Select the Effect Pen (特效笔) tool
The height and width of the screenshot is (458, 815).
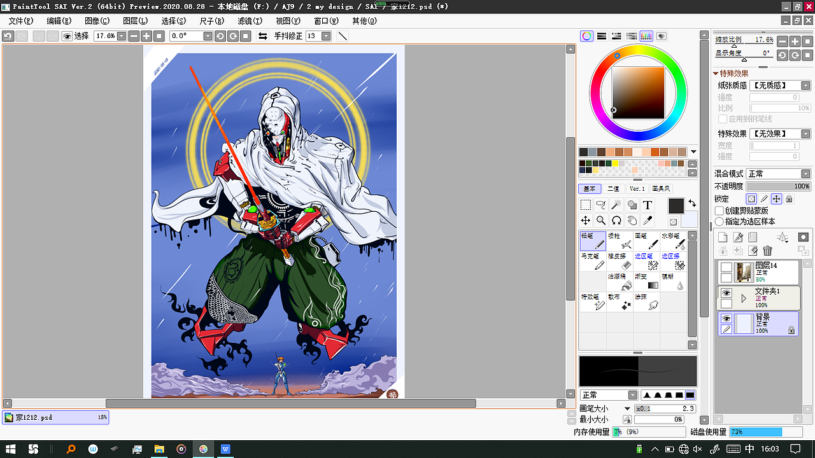[593, 302]
